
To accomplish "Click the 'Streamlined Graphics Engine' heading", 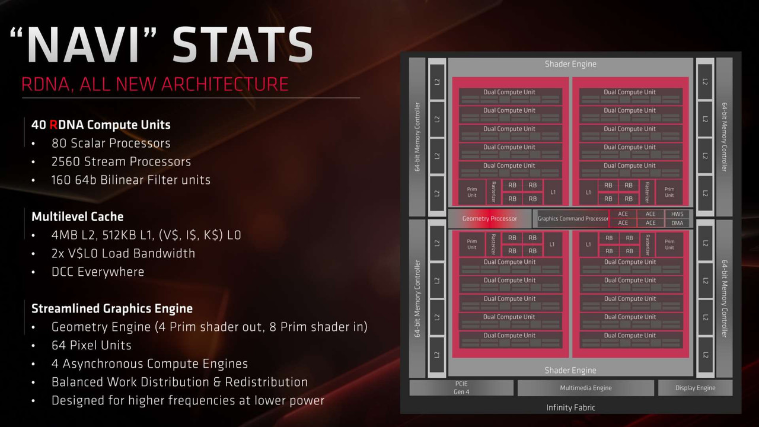I will [x=112, y=308].
